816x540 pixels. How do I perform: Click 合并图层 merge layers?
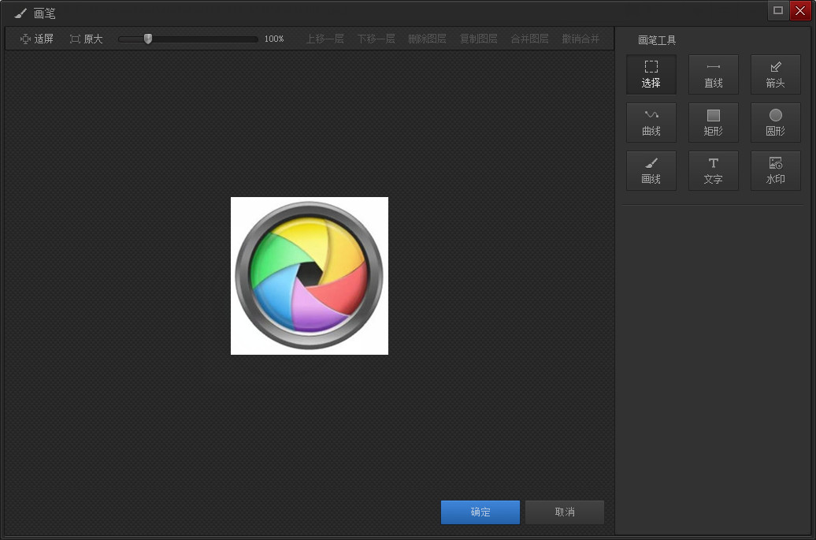pyautogui.click(x=529, y=39)
